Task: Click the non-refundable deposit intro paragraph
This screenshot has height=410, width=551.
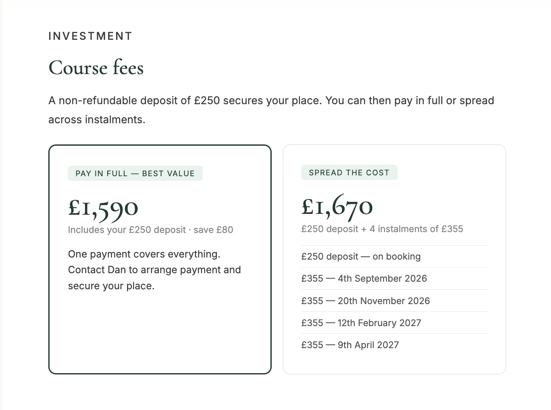Action: (x=271, y=110)
